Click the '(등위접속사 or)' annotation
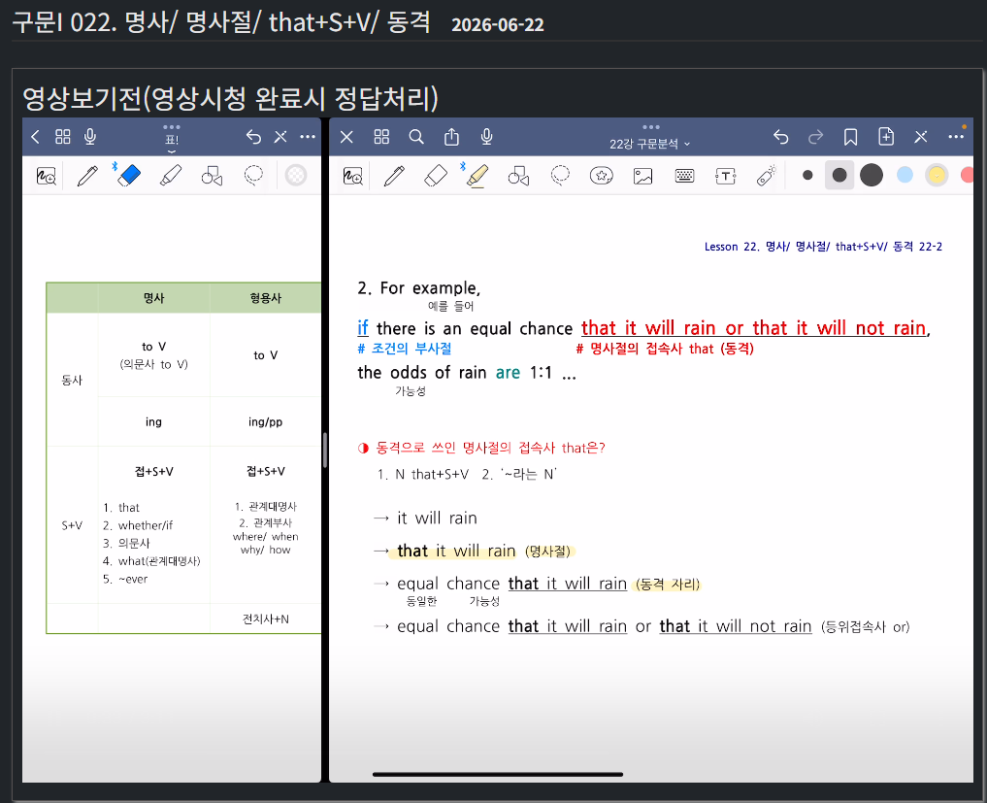Image resolution: width=987 pixels, height=803 pixels. point(865,627)
